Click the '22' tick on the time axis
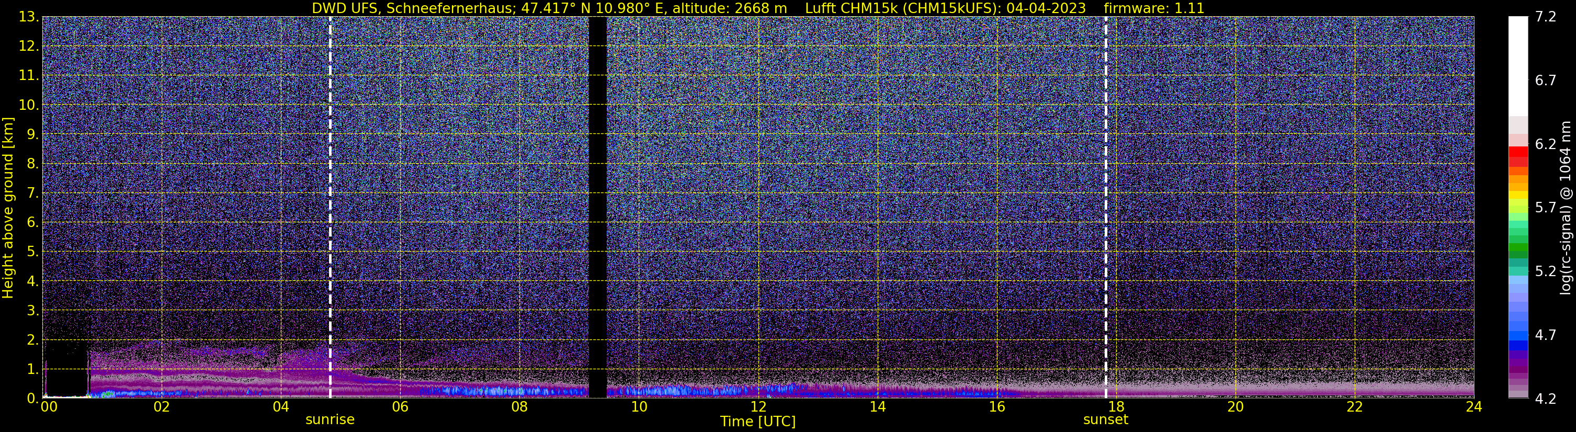 tap(1355, 407)
